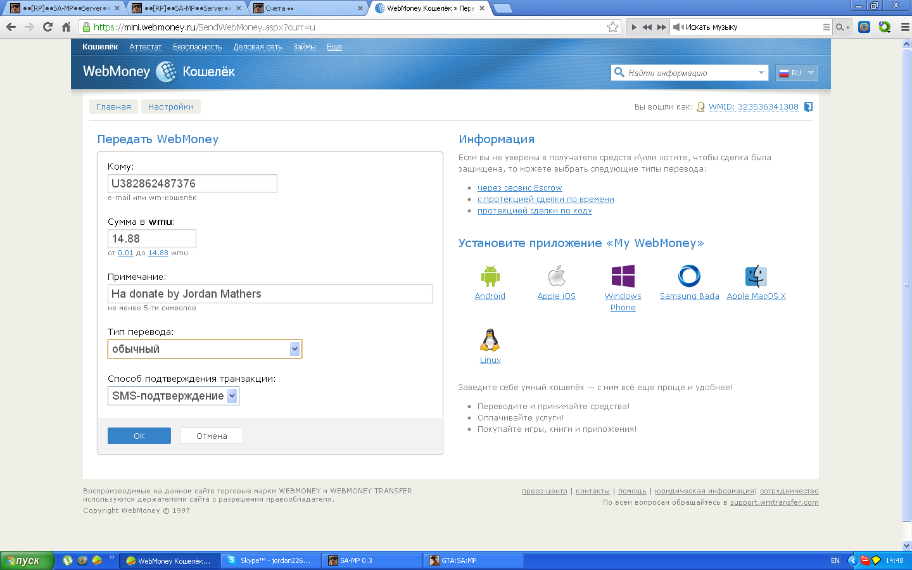Toggle the music speaker volume icon
912x570 pixels.
678,27
